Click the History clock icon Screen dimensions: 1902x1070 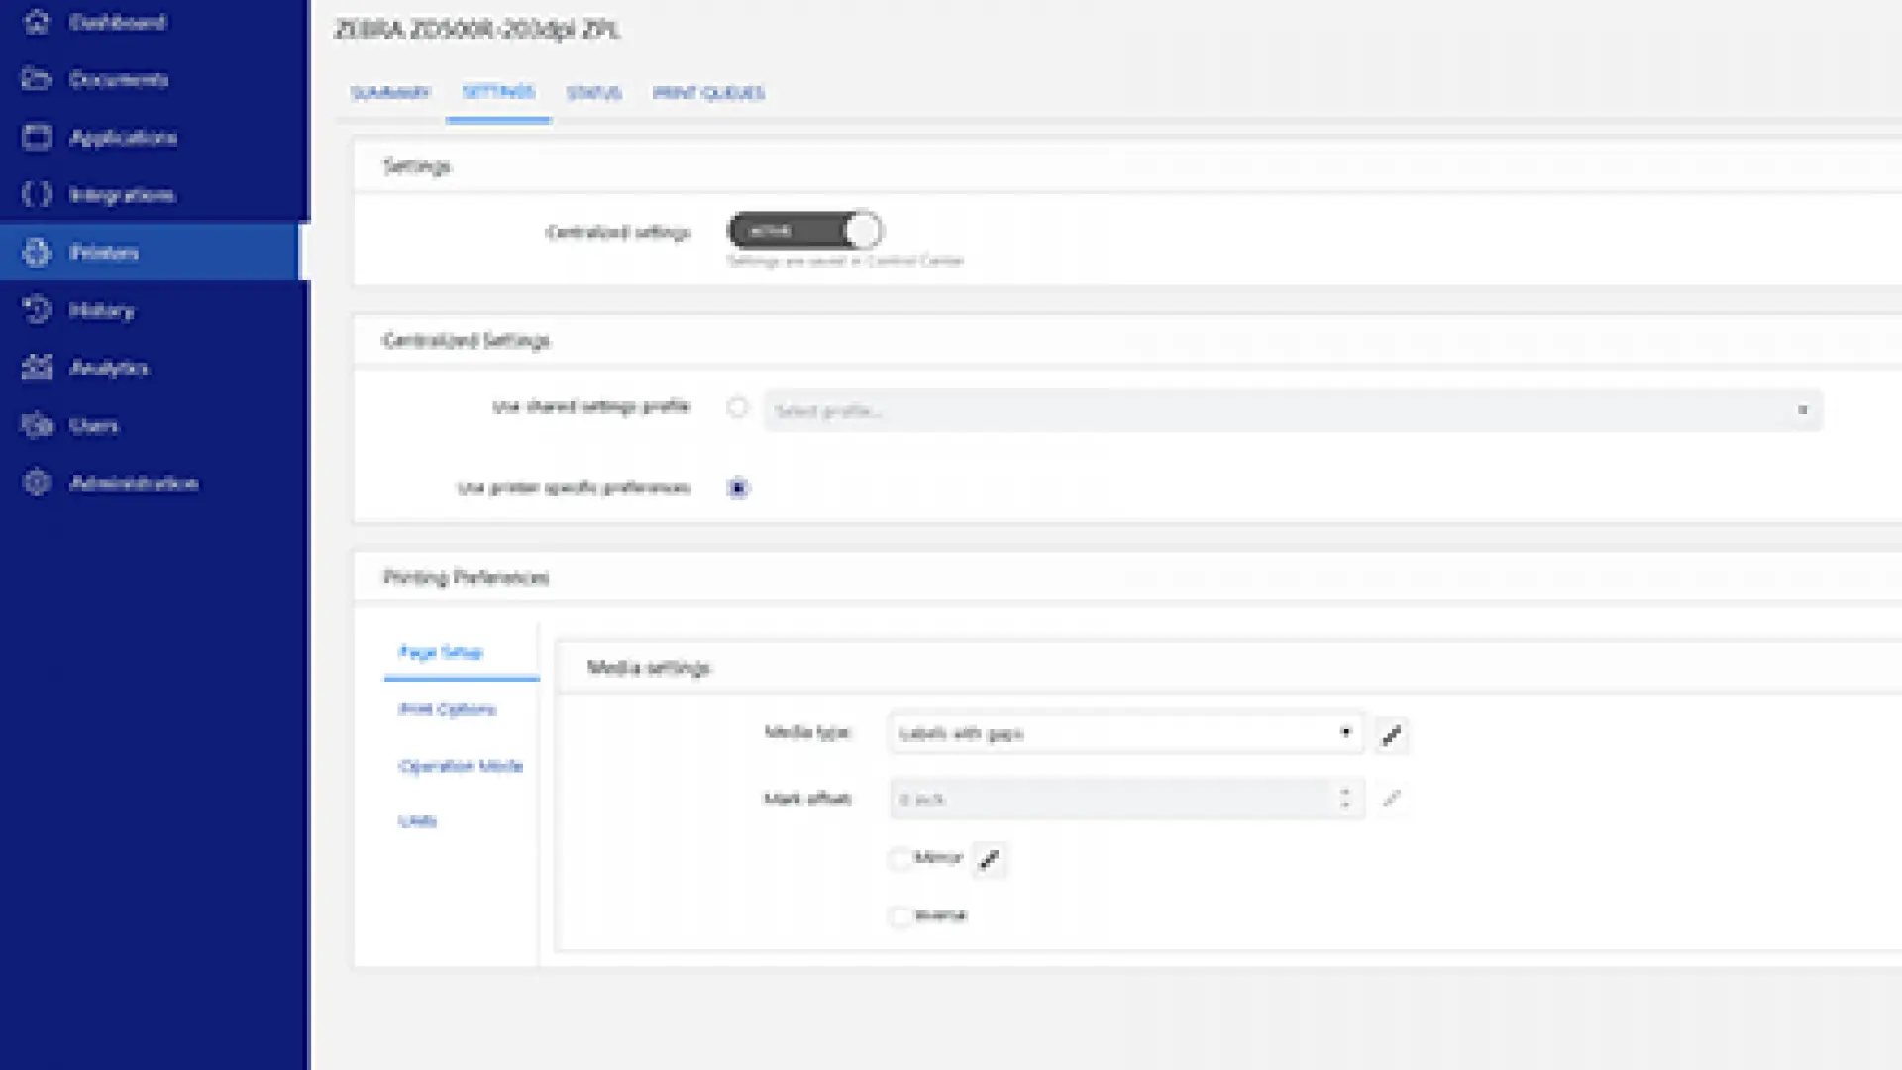coord(37,310)
